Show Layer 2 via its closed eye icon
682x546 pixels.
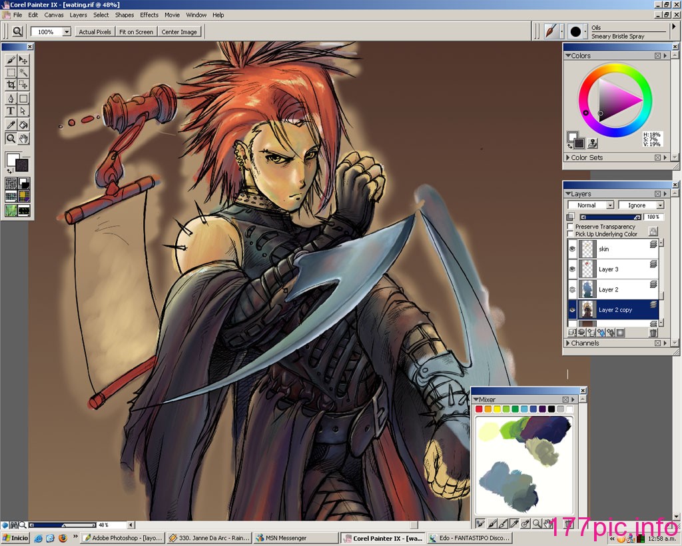click(x=572, y=289)
